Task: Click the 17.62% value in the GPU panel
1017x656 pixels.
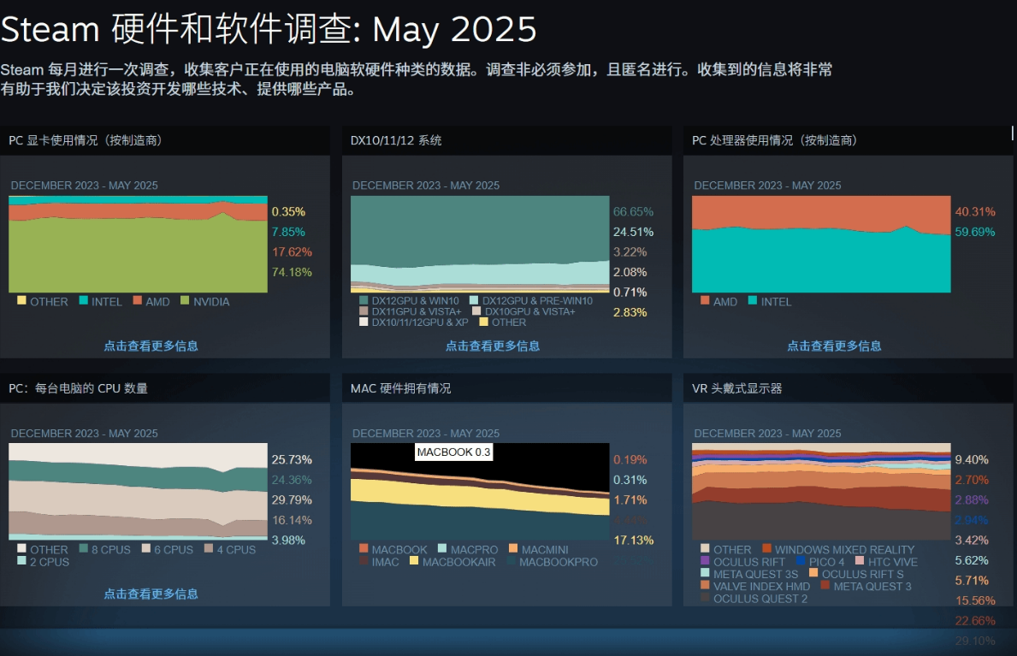Action: (292, 252)
